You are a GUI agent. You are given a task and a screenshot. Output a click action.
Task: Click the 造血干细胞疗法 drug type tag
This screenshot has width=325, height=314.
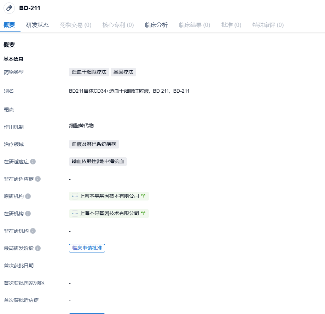pos(89,72)
